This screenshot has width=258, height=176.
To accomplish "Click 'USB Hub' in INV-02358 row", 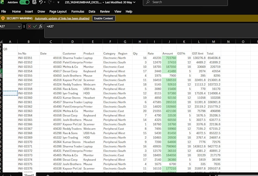I will click(93, 89).
